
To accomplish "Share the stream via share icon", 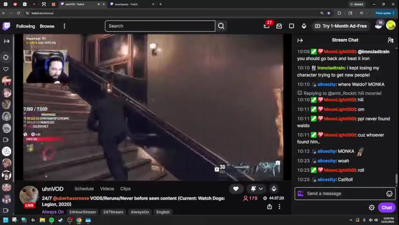I will tap(269, 207).
